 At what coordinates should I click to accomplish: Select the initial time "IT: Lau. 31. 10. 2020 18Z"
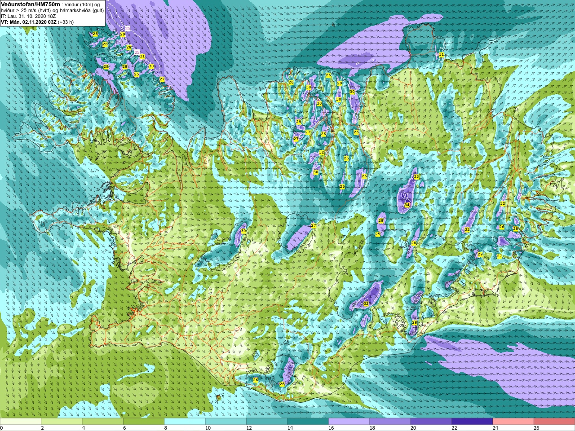coord(28,16)
